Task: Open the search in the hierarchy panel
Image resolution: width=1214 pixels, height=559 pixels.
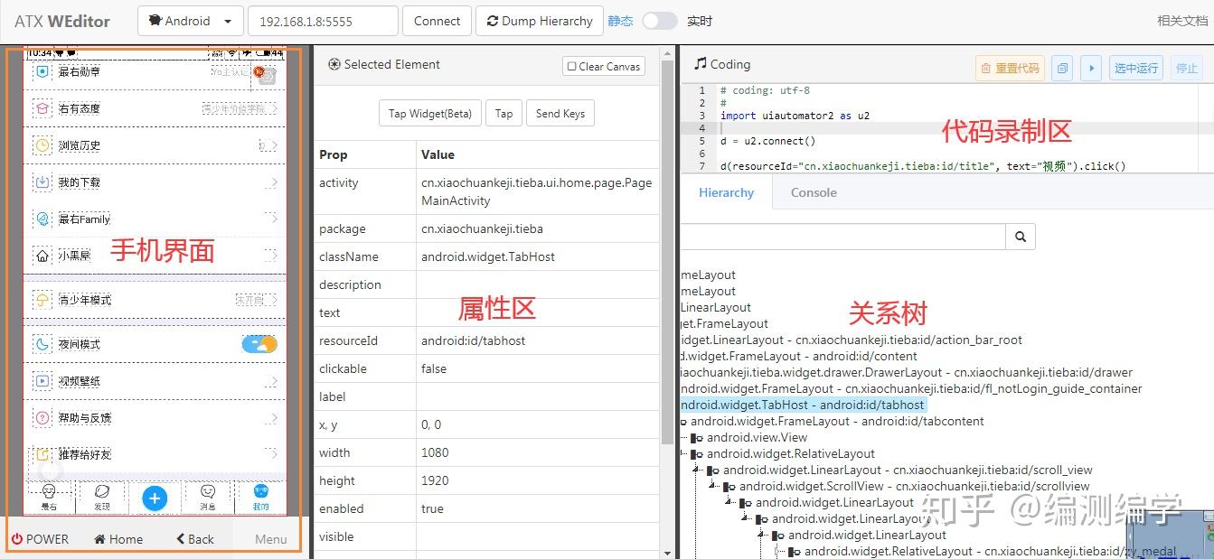Action: [1020, 236]
